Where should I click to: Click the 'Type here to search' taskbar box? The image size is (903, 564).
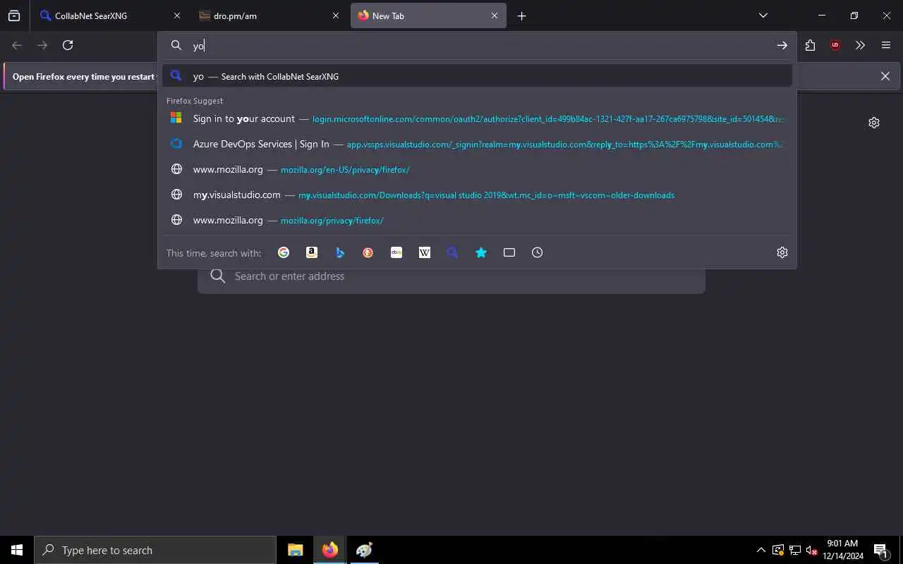(155, 550)
